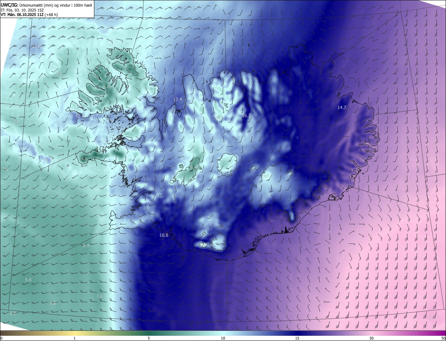Click the colorbar tick label 10
Image resolution: width=446 pixels, height=341 pixels.
click(x=223, y=339)
